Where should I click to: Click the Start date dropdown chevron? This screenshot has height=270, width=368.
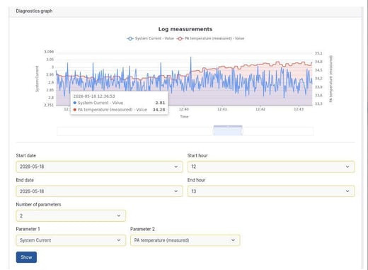click(x=176, y=167)
